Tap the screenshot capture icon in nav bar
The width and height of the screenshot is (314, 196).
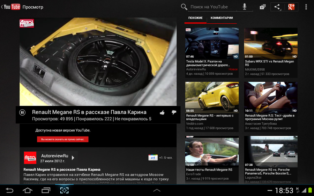[x=64, y=190]
